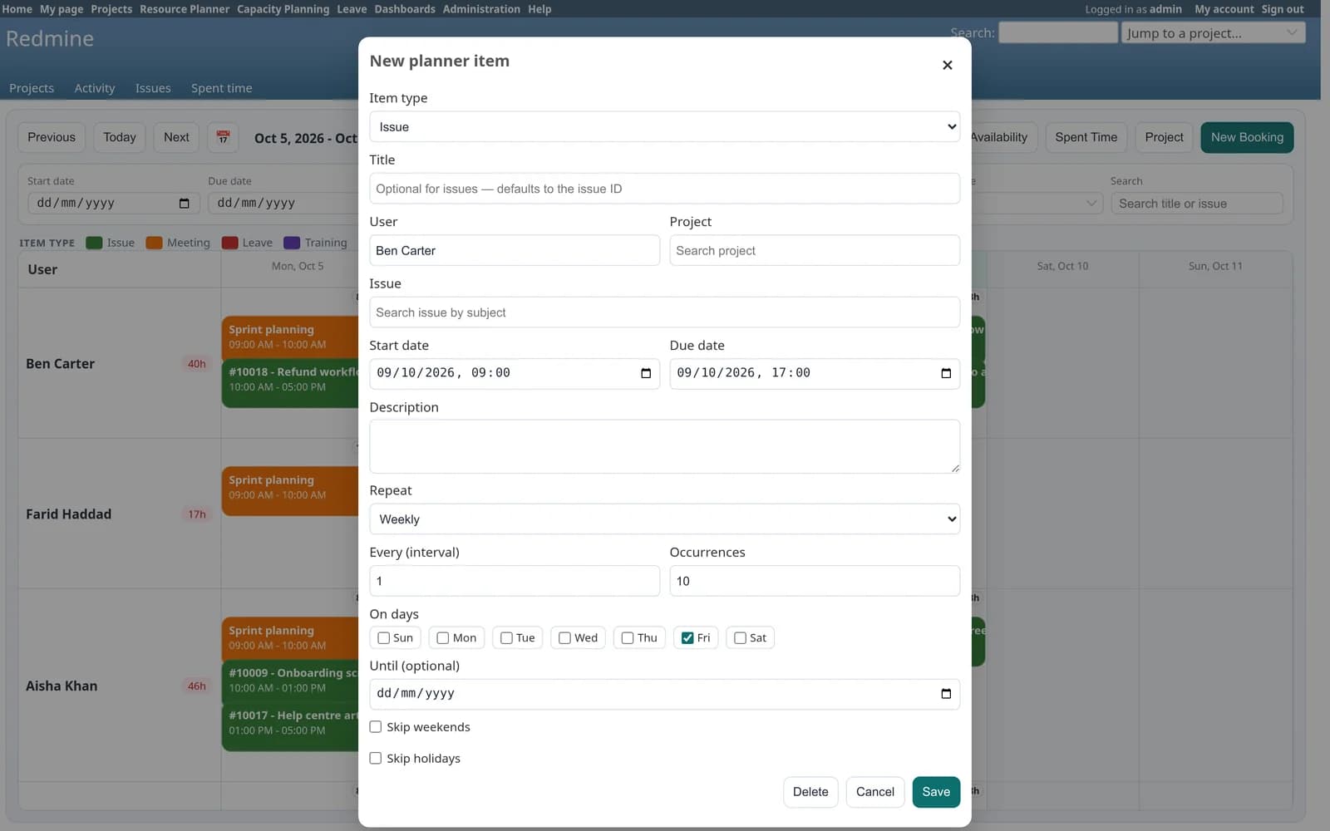Open Capacity Planning top menu item
The image size is (1330, 831).
click(x=283, y=9)
